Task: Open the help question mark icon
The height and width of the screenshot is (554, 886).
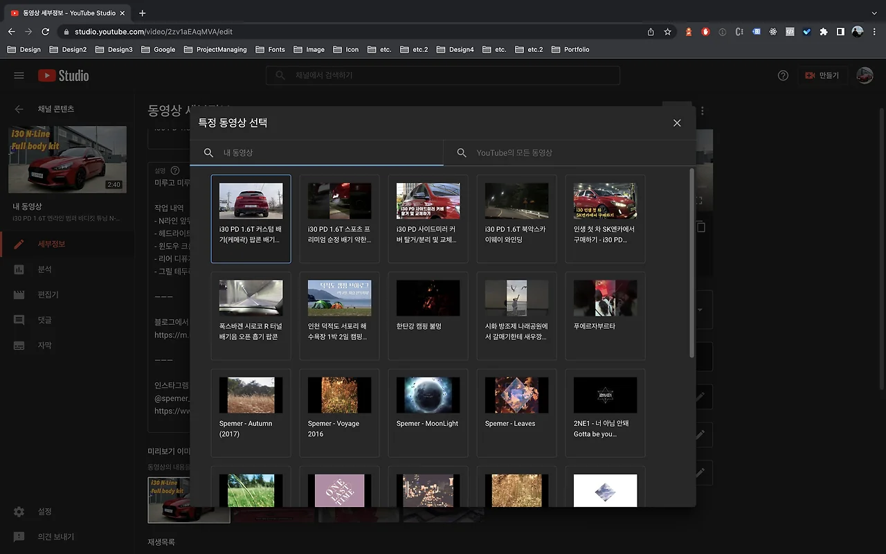Action: [783, 75]
